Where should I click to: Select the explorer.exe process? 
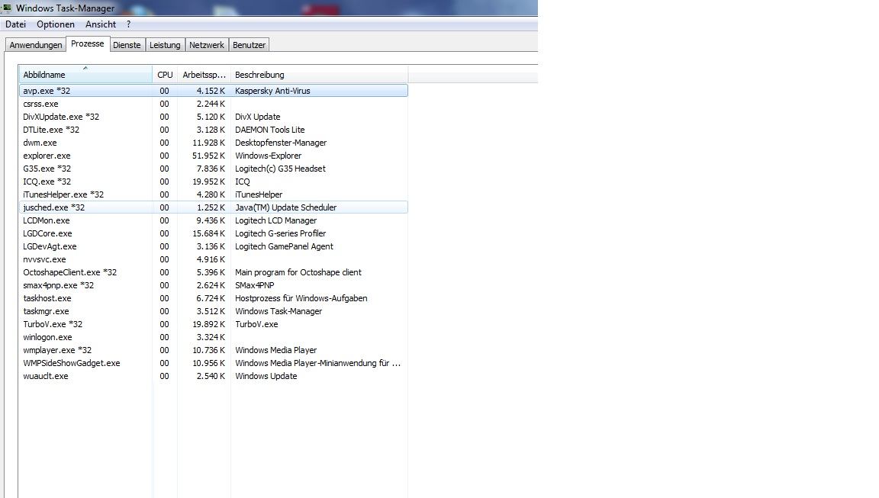tap(213, 155)
